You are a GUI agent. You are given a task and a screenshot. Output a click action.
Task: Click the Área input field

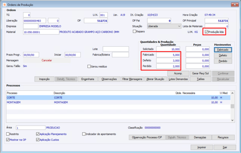pos(31,128)
